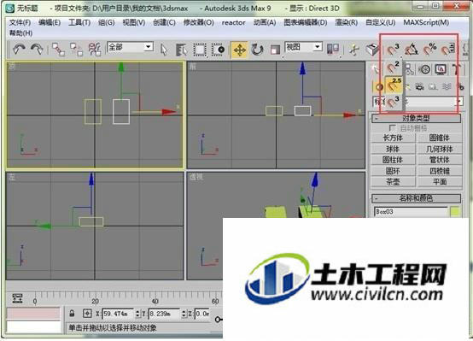Select the Space Warps category icon
Viewport: 473px width, 341px height.
coord(447,87)
